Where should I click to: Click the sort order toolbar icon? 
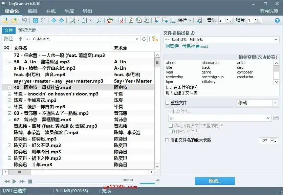coord(85,20)
